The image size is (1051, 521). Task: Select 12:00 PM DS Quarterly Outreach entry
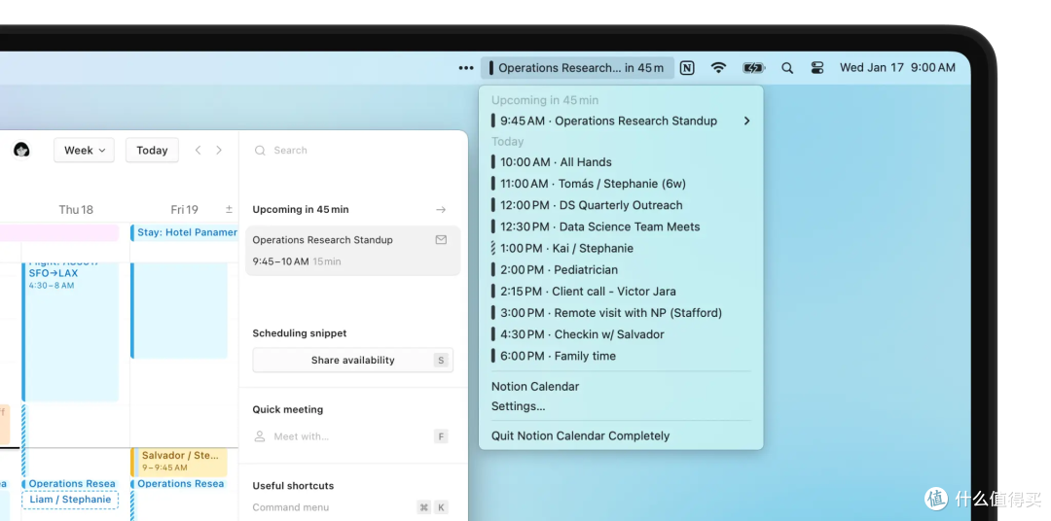621,205
